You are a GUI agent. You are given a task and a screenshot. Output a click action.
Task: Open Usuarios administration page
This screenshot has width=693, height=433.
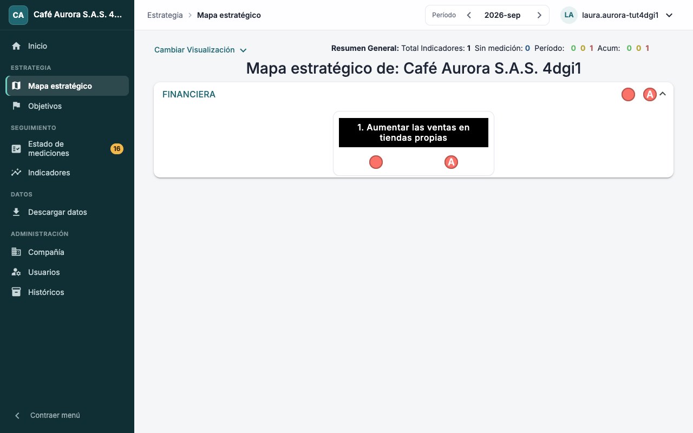click(67, 272)
